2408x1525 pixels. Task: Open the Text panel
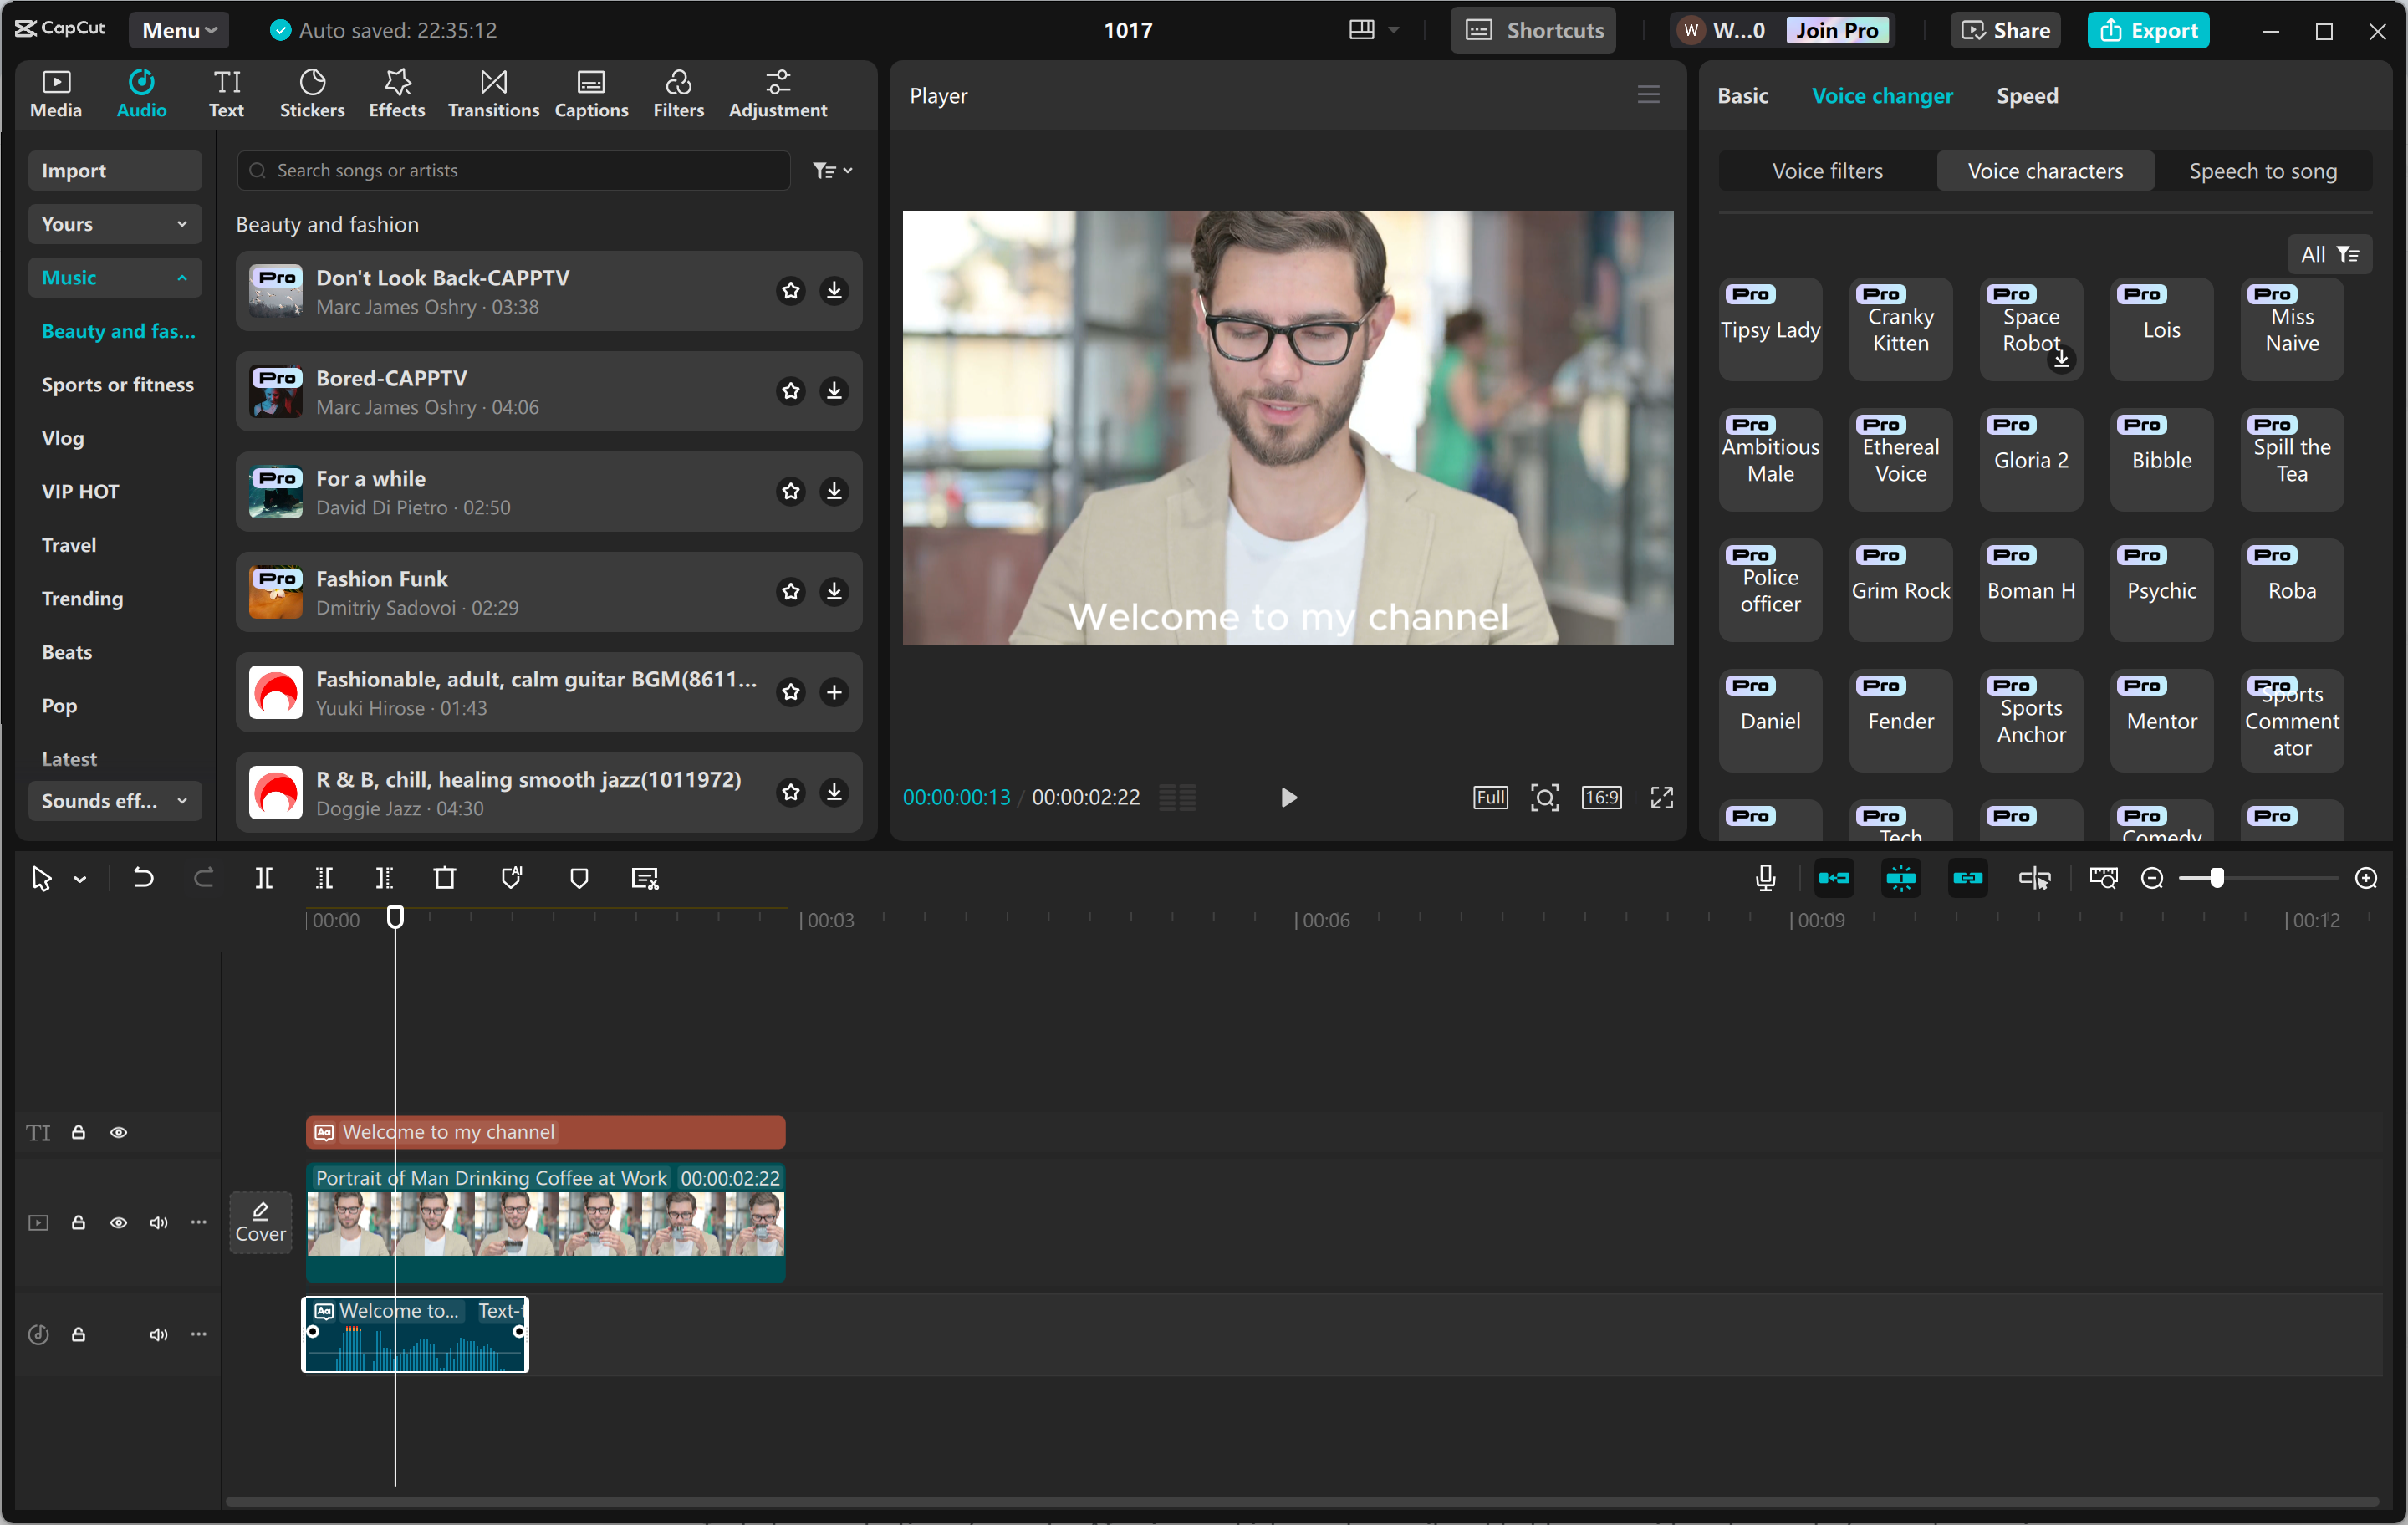pos(226,94)
